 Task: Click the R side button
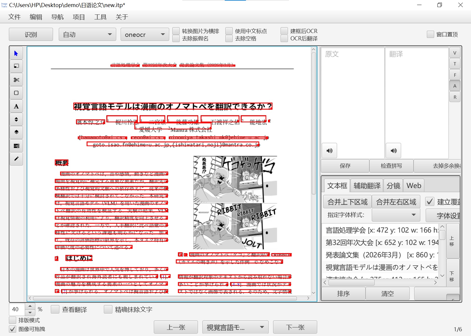pos(455,97)
